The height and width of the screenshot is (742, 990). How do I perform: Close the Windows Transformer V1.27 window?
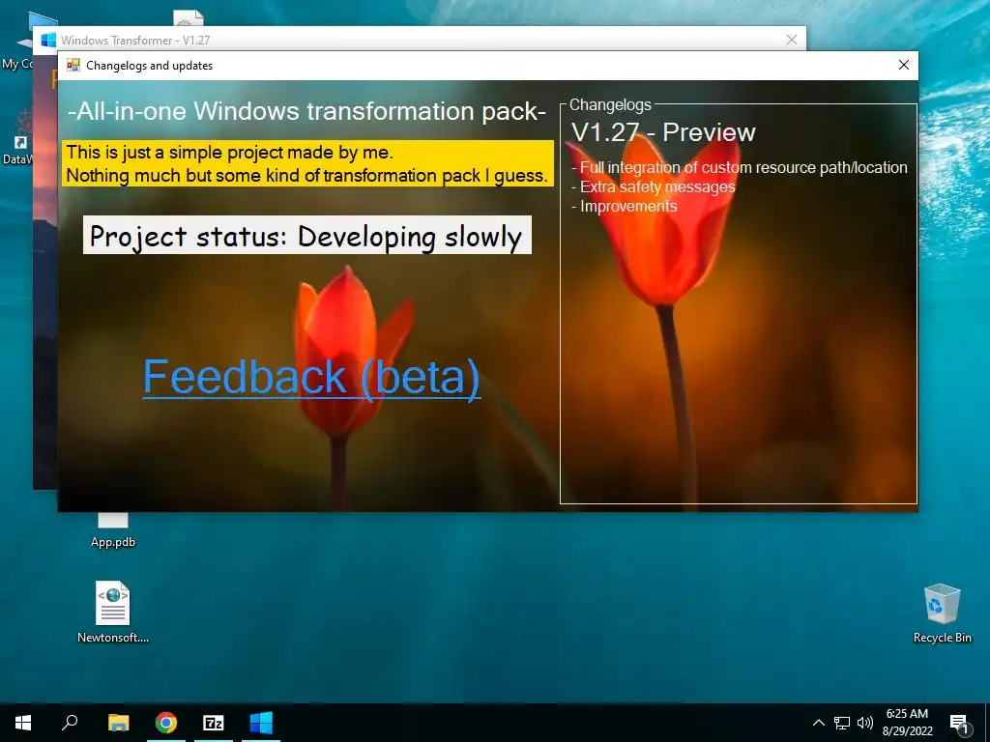tap(792, 40)
